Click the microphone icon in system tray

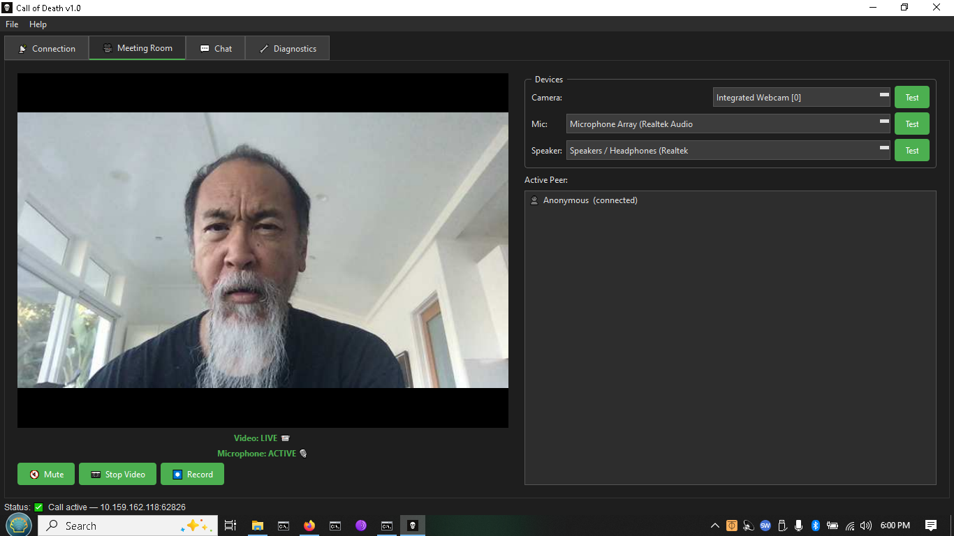(x=798, y=526)
